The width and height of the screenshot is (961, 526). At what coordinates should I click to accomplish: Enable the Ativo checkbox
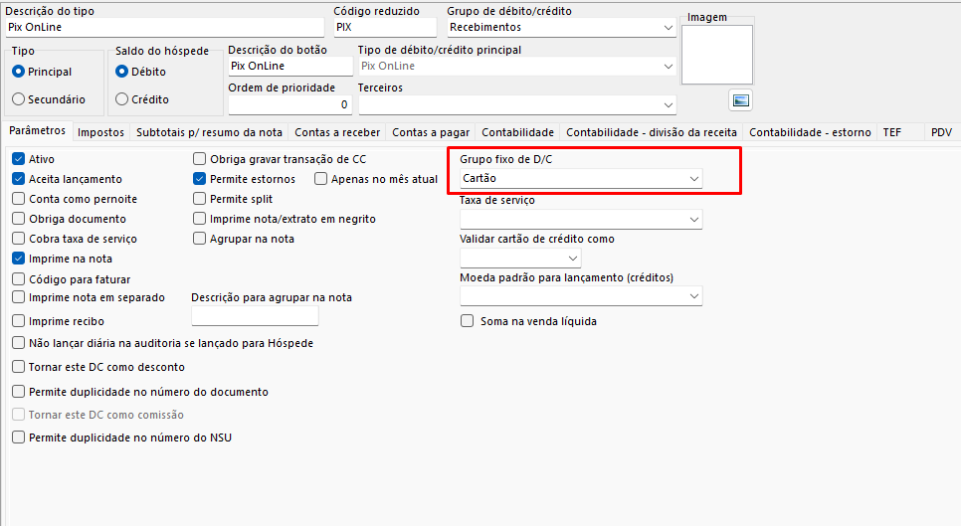pyautogui.click(x=18, y=159)
